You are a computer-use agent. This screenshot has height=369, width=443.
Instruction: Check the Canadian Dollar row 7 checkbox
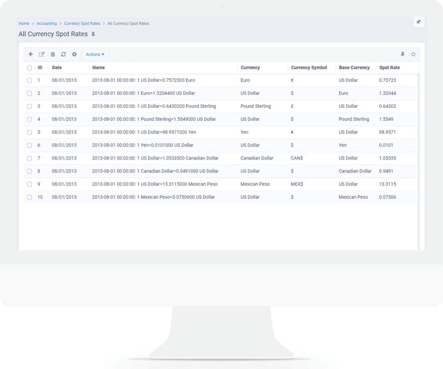(30, 158)
